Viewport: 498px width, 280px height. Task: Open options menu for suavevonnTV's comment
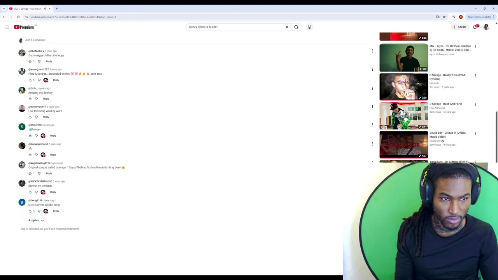[372, 107]
